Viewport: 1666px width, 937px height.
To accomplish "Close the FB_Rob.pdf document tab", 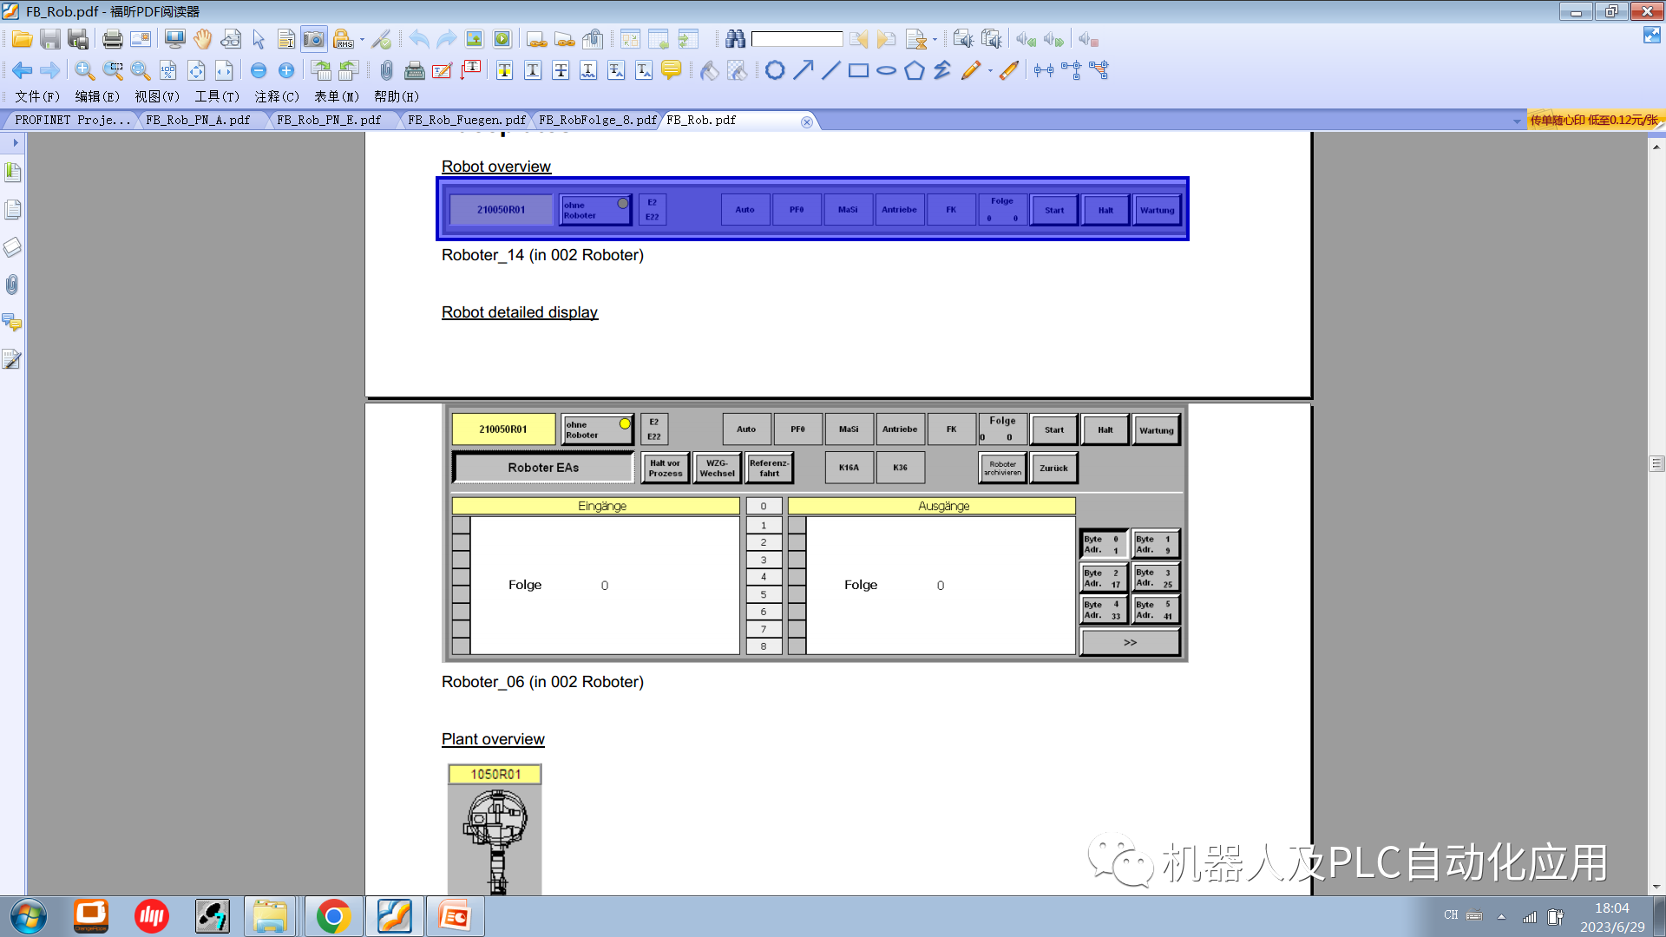I will [x=807, y=121].
